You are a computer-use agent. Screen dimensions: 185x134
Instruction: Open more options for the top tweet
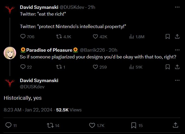[x=177, y=7]
